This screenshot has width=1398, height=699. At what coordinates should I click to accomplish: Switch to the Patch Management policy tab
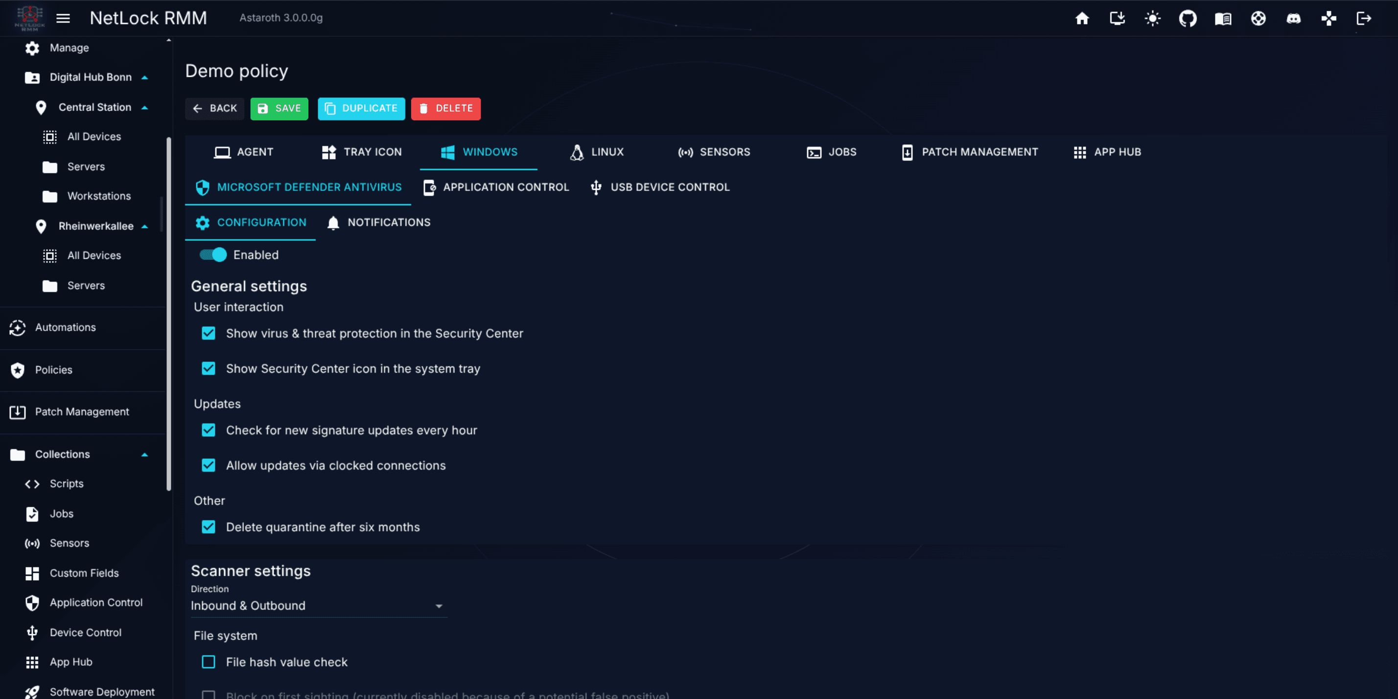969,153
